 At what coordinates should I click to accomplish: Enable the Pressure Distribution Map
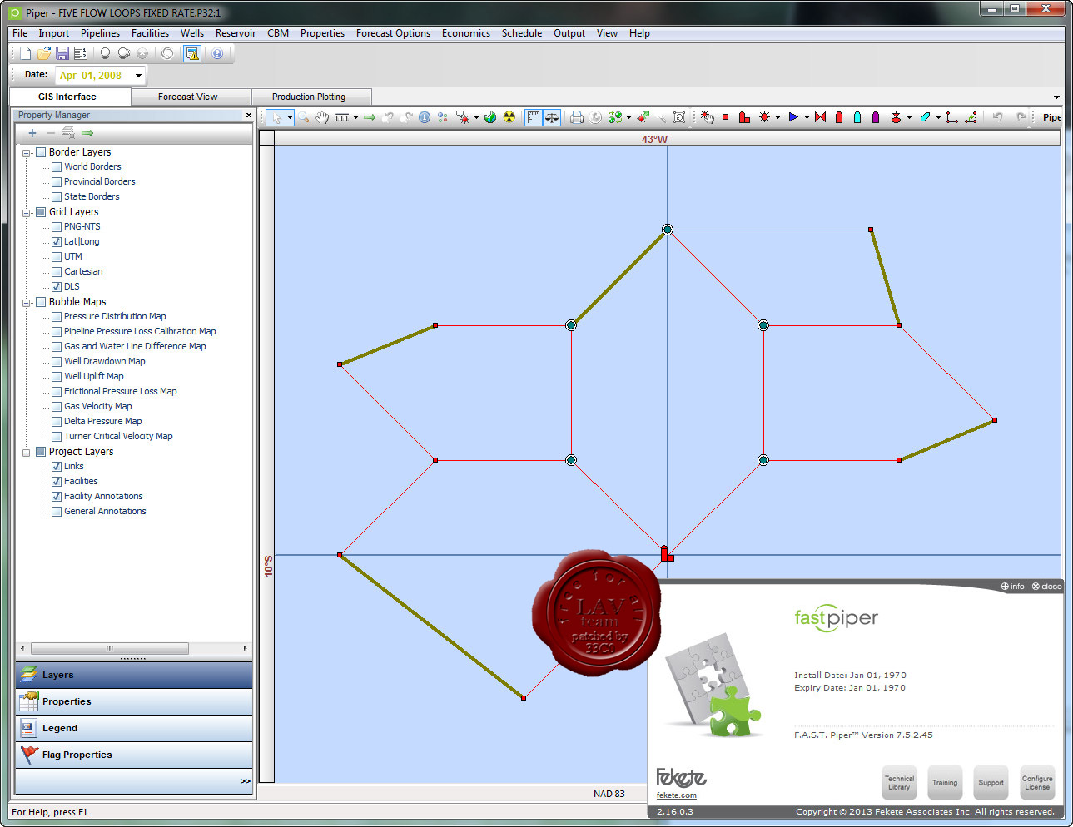(57, 317)
